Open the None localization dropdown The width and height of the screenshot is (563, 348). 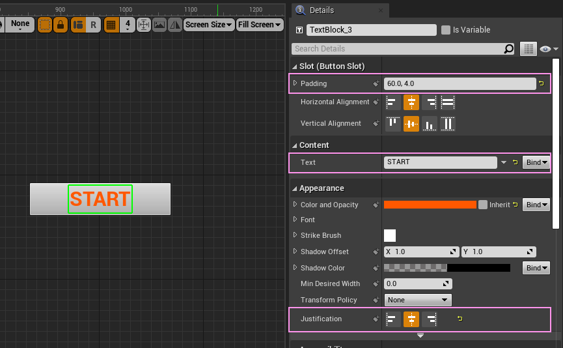[x=20, y=25]
